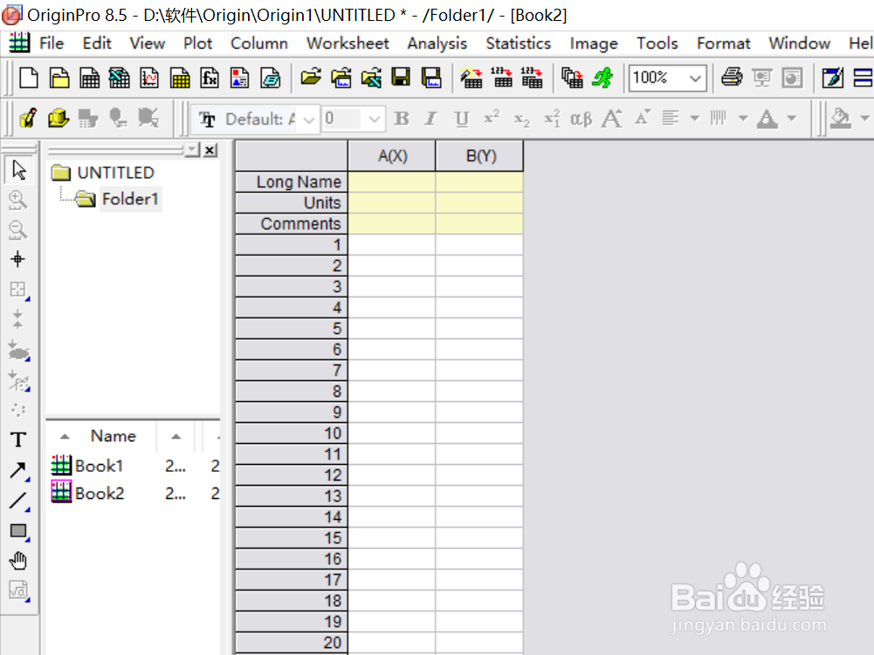Select Folder1 in project tree
Viewport: 874px width, 655px height.
point(130,199)
